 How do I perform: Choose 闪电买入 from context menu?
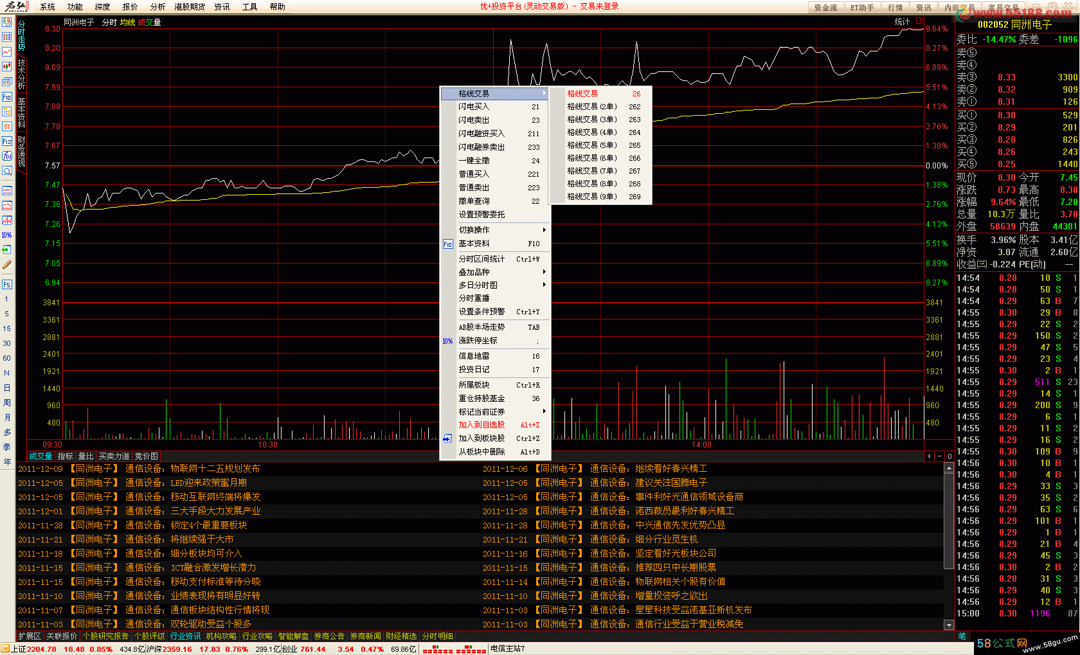(494, 107)
